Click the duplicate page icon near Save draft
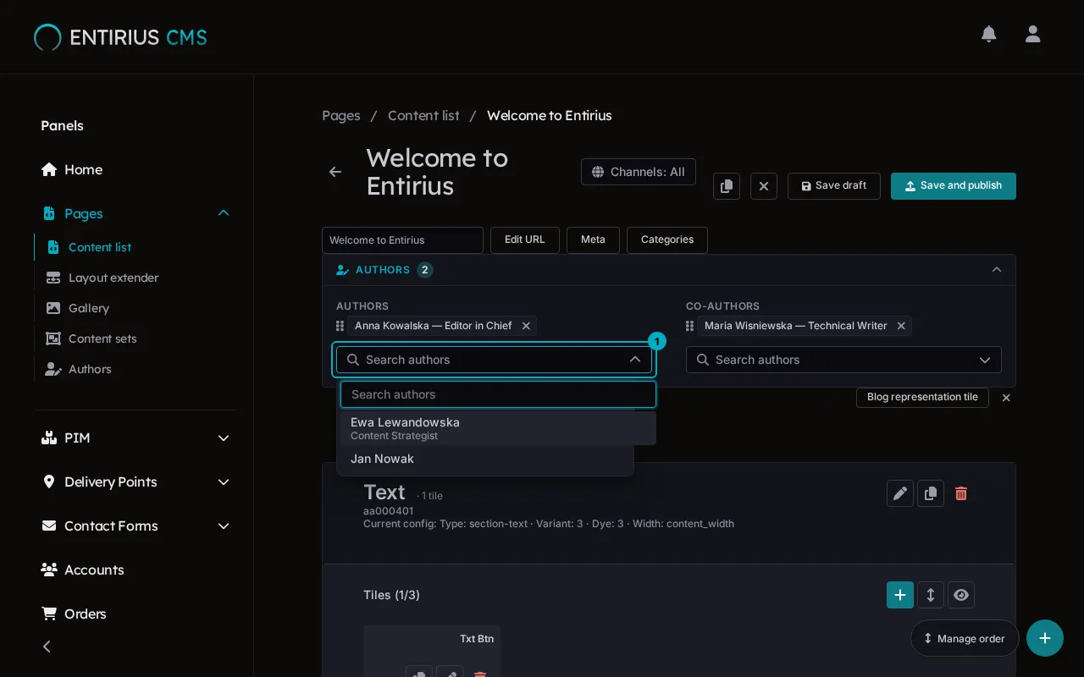The width and height of the screenshot is (1084, 677). point(727,186)
